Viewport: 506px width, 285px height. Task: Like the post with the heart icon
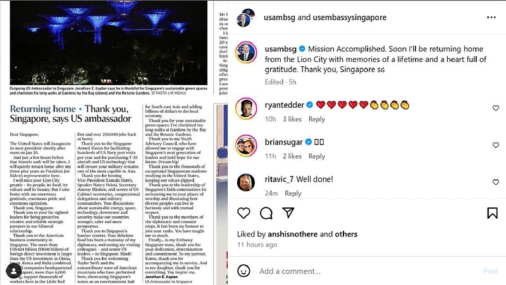coord(244,213)
